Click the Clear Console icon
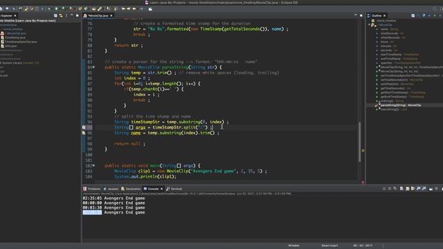 [401, 189]
